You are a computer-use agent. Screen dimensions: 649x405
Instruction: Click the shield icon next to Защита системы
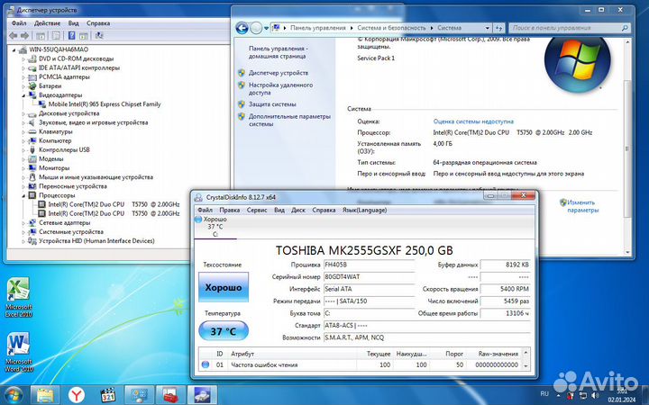(x=242, y=104)
